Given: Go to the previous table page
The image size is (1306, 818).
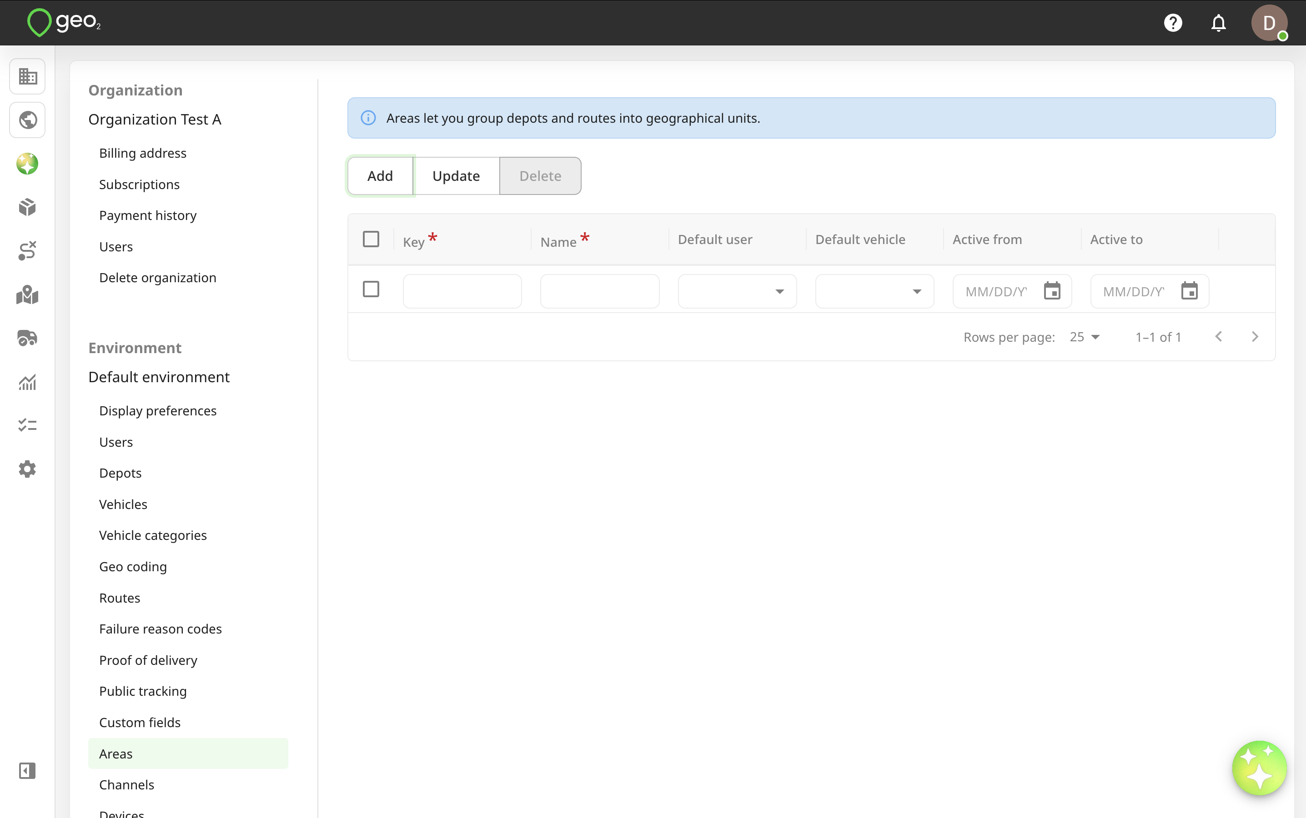Looking at the screenshot, I should click(1218, 336).
